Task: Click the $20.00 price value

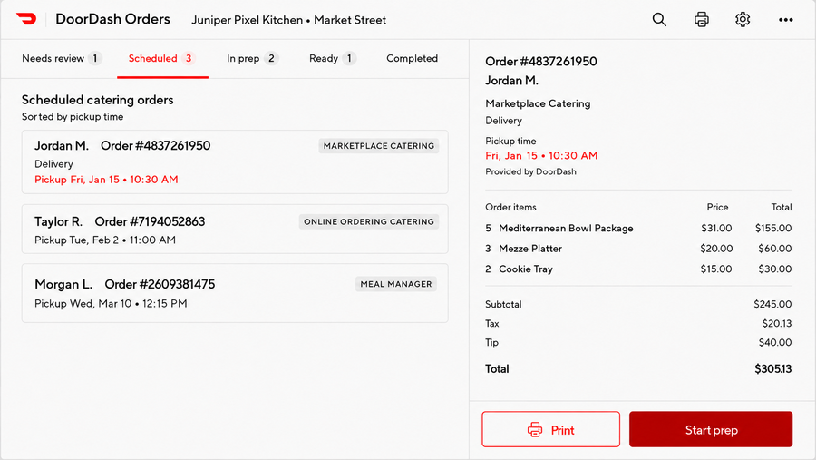Action: pos(716,249)
